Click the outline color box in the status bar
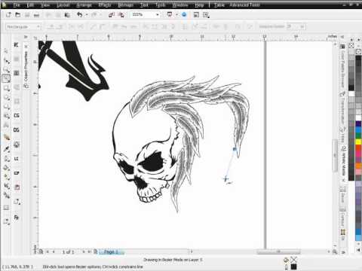Viewport: 362px width, 271px height. click(x=293, y=266)
